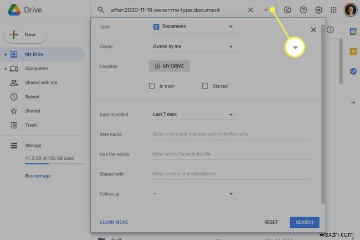Open Trash in sidebar

coord(31,125)
